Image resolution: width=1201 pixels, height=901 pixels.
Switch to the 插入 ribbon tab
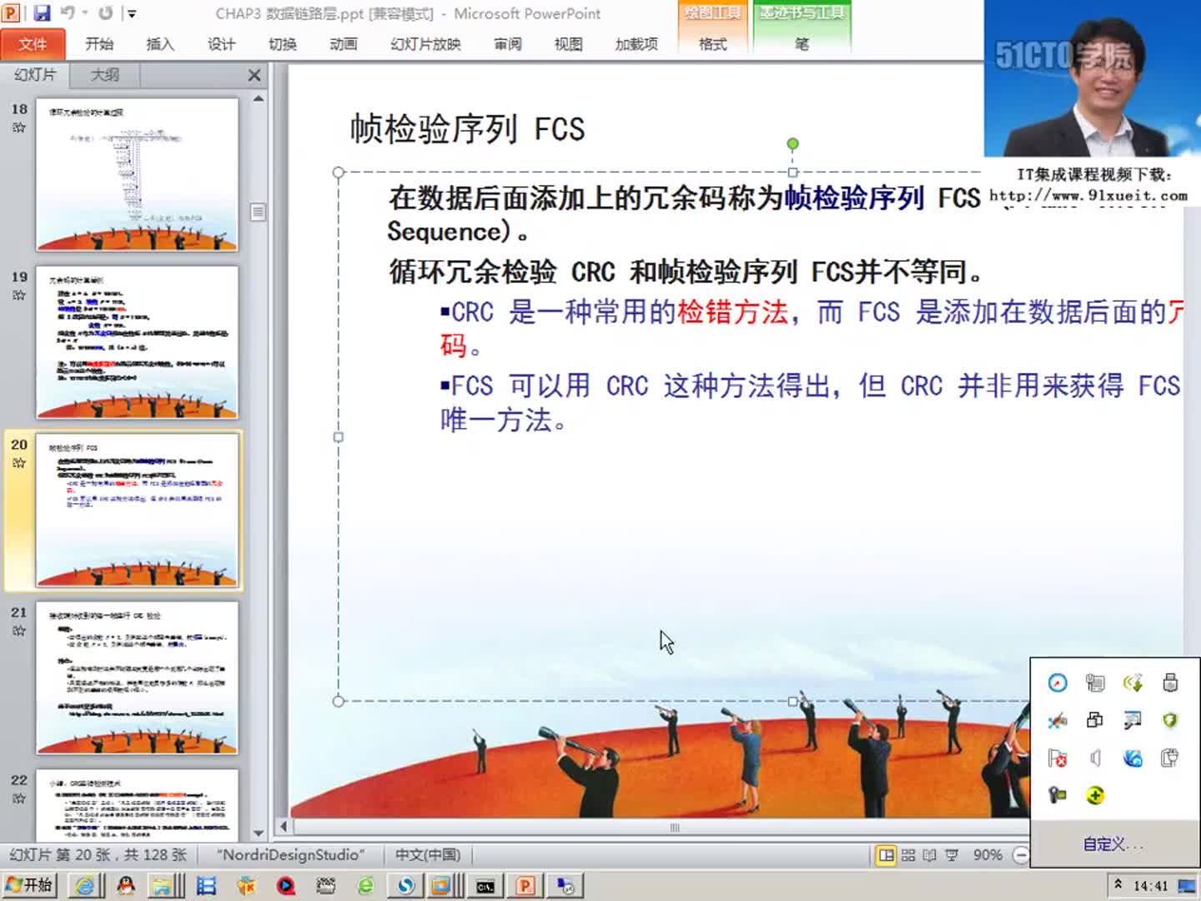pos(160,44)
